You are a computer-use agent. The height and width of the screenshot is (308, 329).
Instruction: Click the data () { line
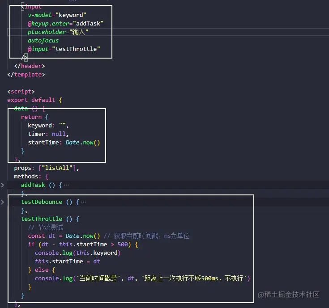pos(30,109)
